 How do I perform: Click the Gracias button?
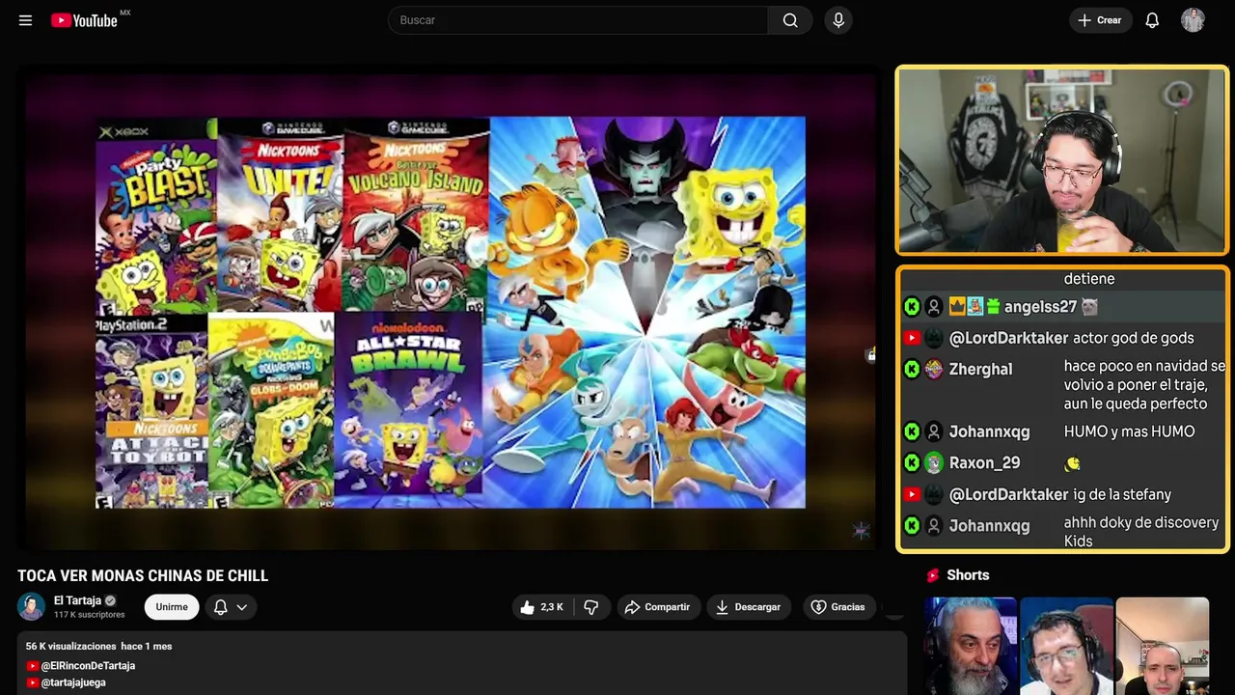coord(837,607)
